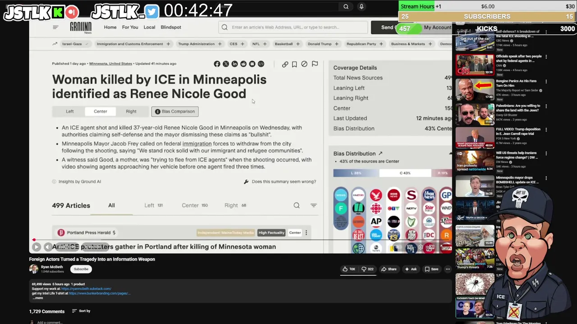Follow the Basketball topic plus
The image size is (577, 324).
(298, 44)
